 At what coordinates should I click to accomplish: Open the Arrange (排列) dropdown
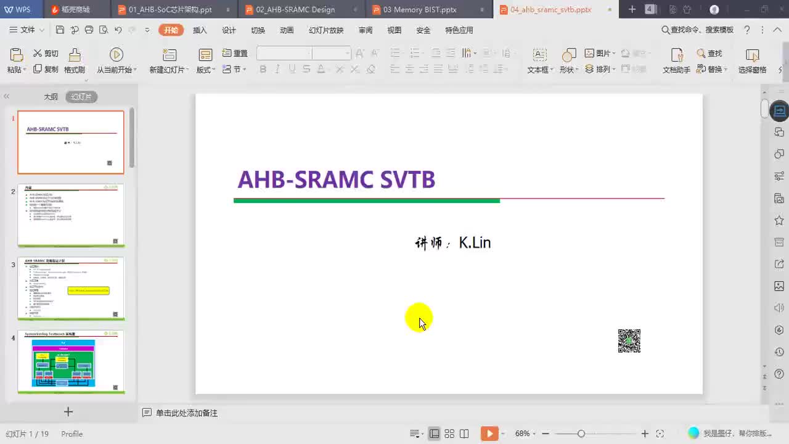coord(600,69)
